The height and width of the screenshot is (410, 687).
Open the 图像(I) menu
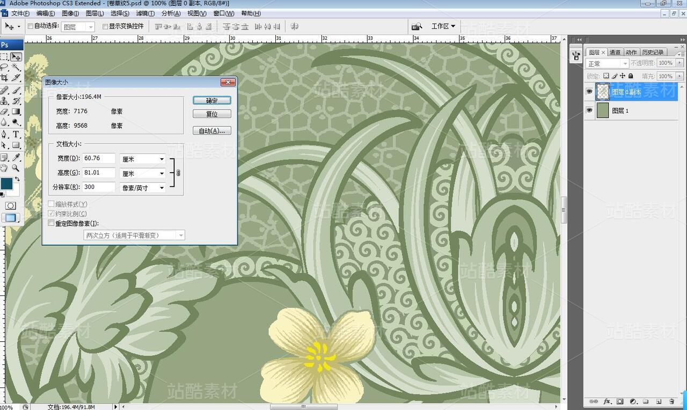(70, 13)
